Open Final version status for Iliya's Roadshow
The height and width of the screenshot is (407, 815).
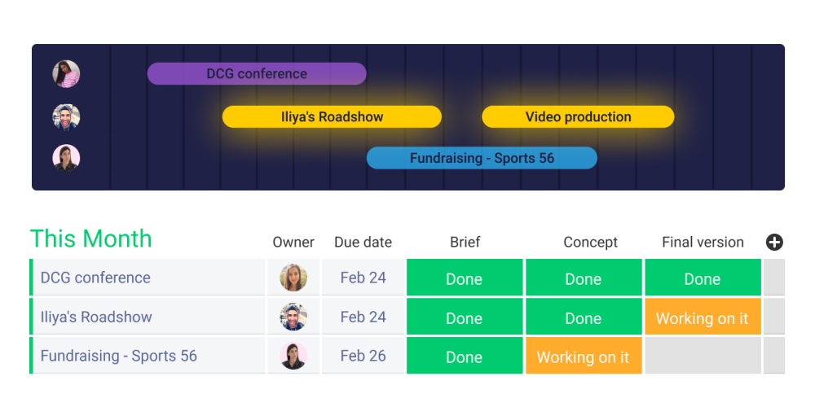[702, 317]
